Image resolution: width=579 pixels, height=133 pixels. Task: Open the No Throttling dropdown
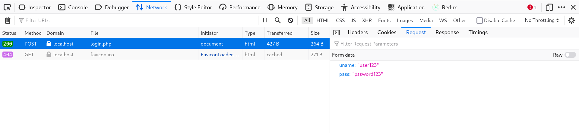[542, 20]
